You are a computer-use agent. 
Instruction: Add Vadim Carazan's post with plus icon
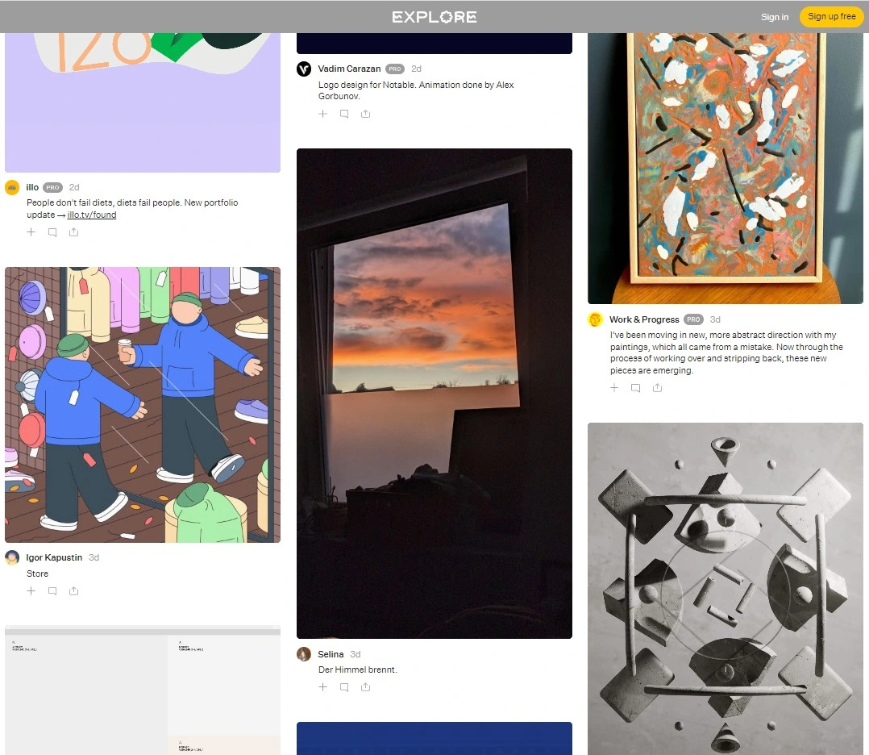click(x=322, y=114)
